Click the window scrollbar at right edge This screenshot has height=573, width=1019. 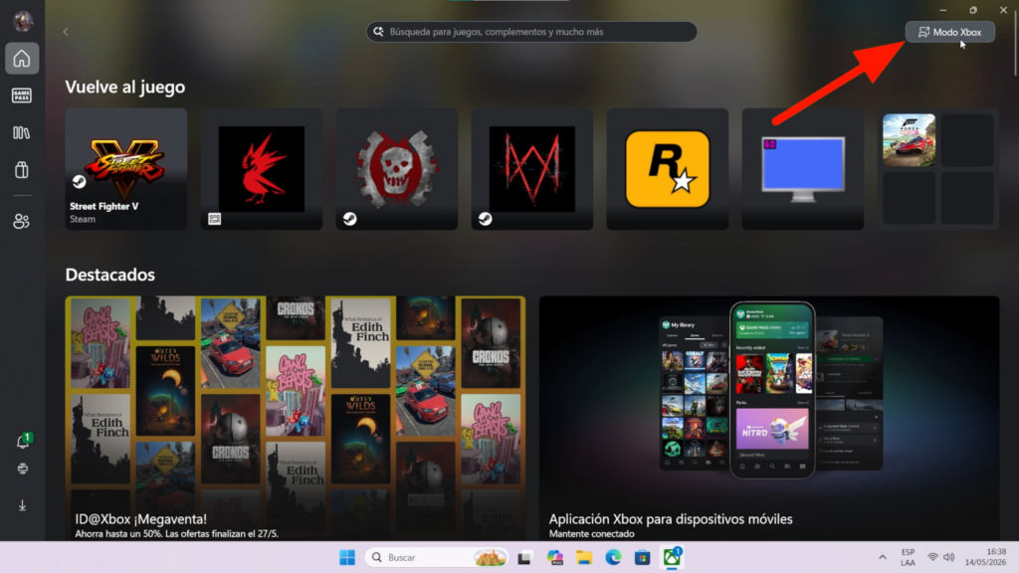click(x=1015, y=46)
